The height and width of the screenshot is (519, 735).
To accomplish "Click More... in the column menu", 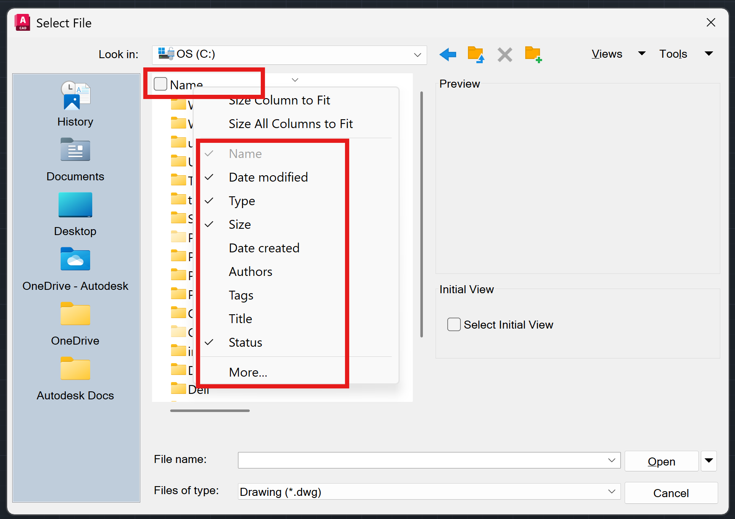I will 248,372.
